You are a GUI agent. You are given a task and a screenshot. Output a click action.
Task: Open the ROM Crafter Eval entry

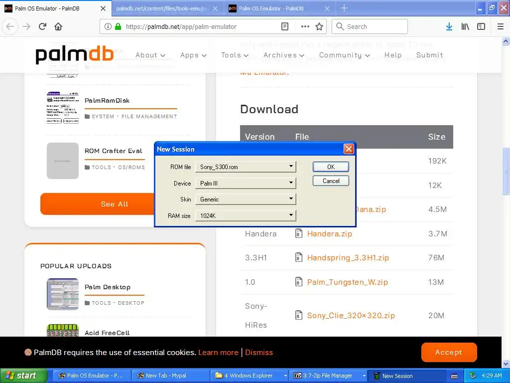(113, 151)
